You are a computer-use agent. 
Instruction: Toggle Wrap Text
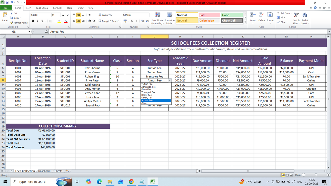106,15
